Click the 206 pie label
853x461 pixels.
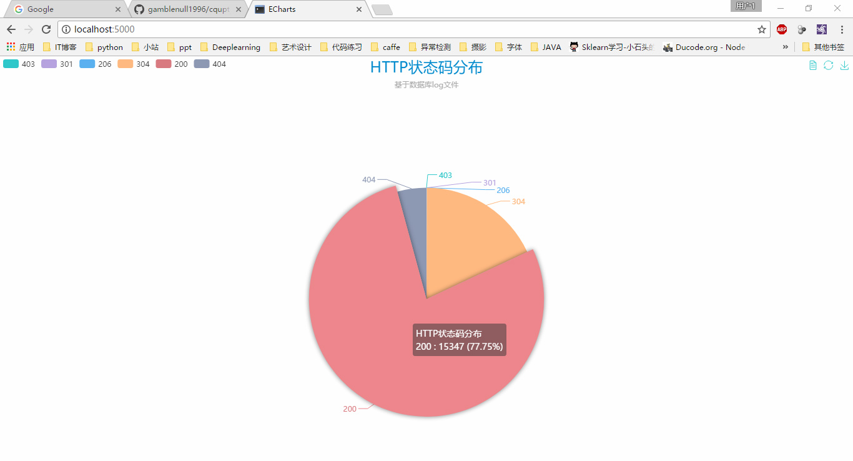pos(503,191)
